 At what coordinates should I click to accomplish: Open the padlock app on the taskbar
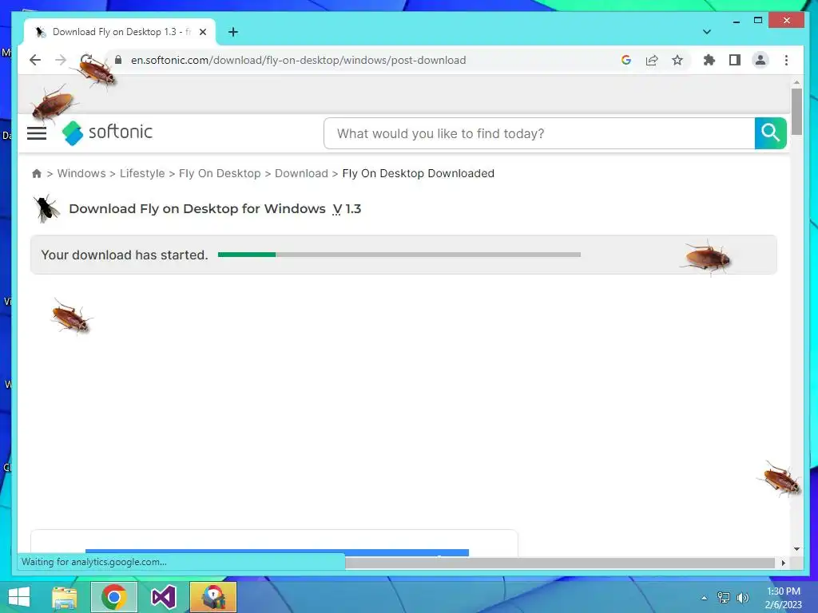213,597
